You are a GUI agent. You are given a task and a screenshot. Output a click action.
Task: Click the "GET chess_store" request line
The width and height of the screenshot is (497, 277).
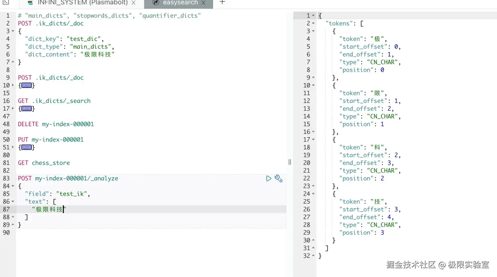click(44, 163)
